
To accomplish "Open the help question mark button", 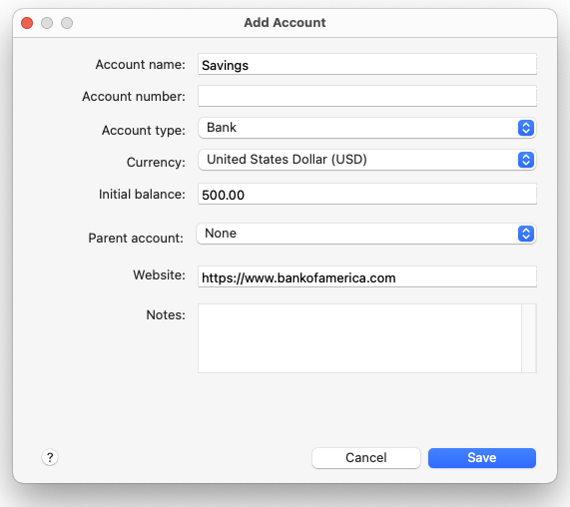I will click(x=50, y=457).
